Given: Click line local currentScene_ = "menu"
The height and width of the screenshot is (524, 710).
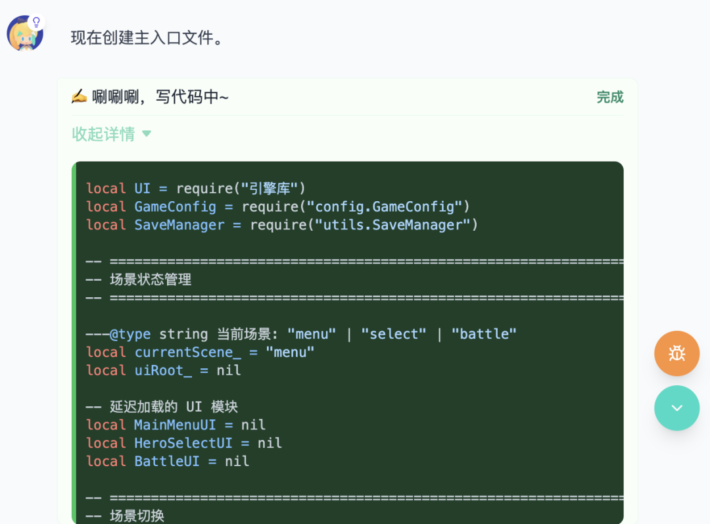Looking at the screenshot, I should 200,352.
